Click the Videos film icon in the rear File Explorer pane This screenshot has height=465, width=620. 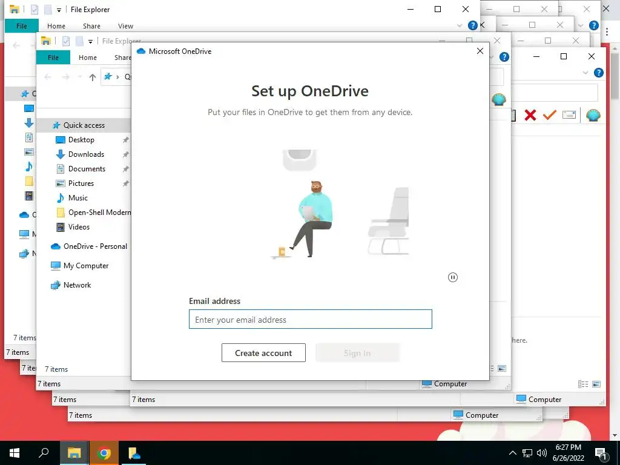click(29, 196)
